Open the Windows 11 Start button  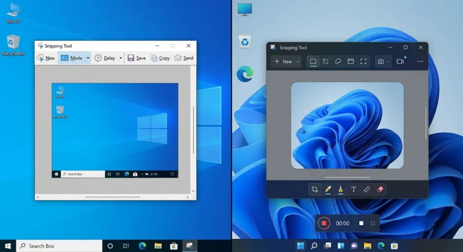coord(301,246)
